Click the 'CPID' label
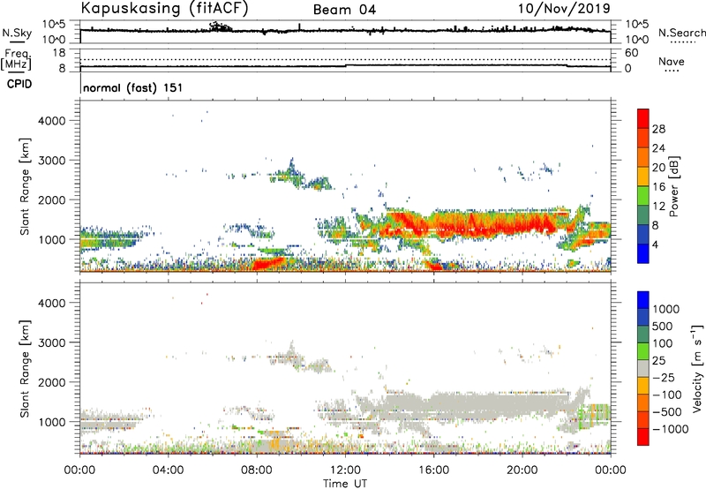The image size is (706, 489). [x=19, y=84]
